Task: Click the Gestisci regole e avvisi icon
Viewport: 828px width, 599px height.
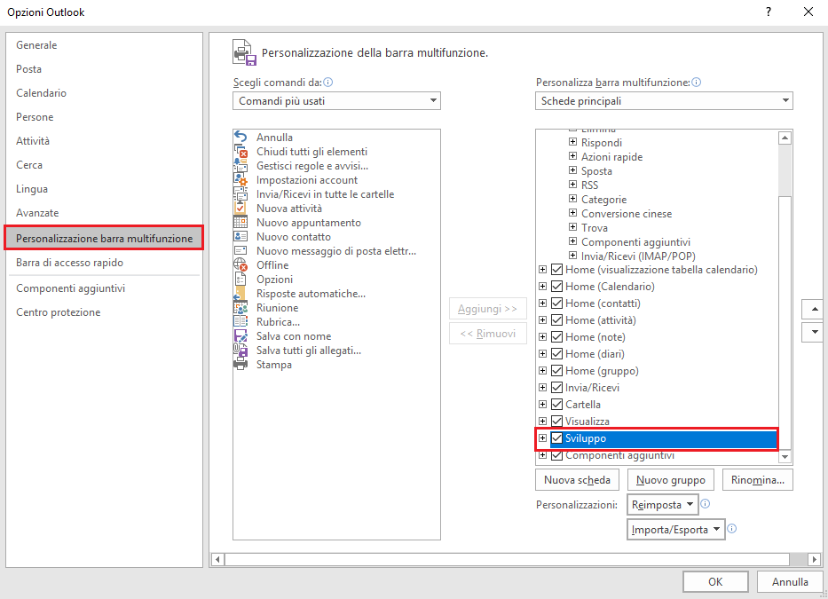Action: coord(241,165)
